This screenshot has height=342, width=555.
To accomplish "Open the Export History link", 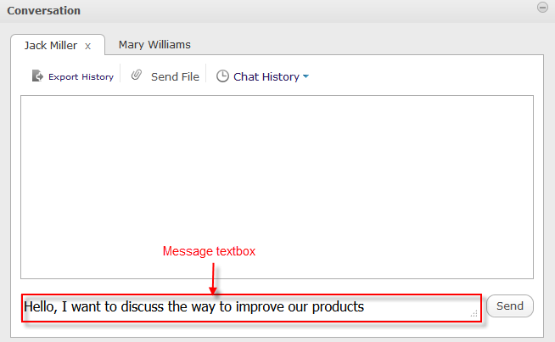I will tap(81, 77).
